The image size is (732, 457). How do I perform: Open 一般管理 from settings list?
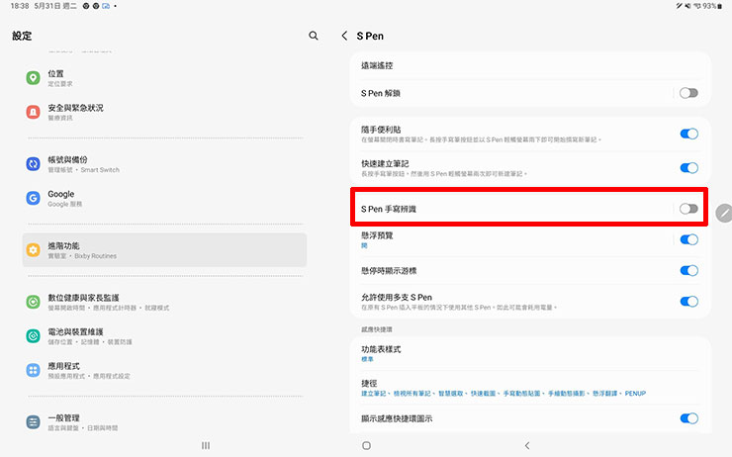[164, 422]
